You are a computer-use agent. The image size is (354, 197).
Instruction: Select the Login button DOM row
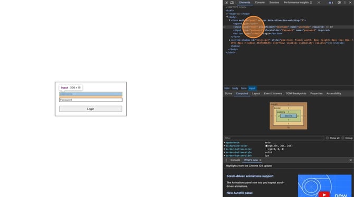[x=258, y=34]
